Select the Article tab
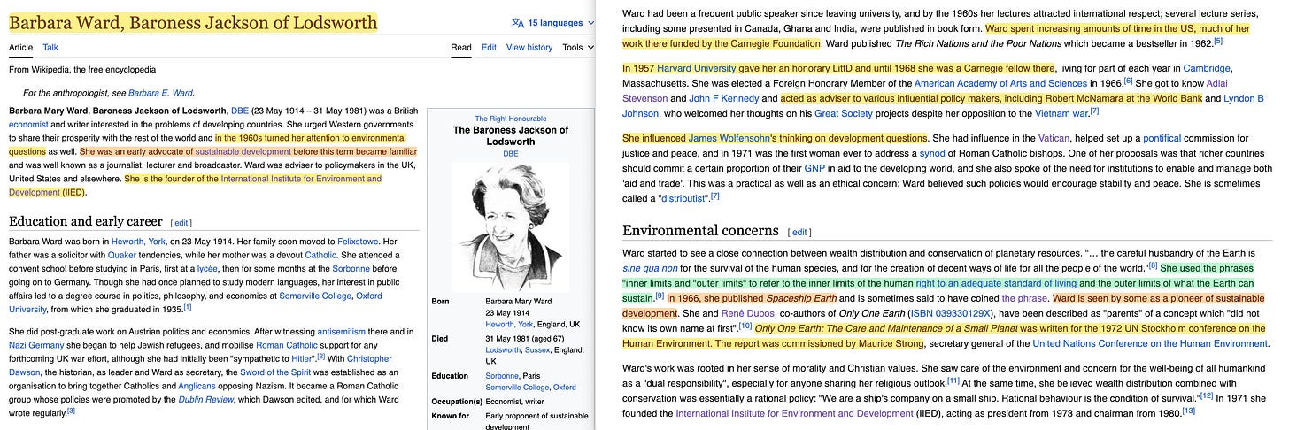 point(20,47)
